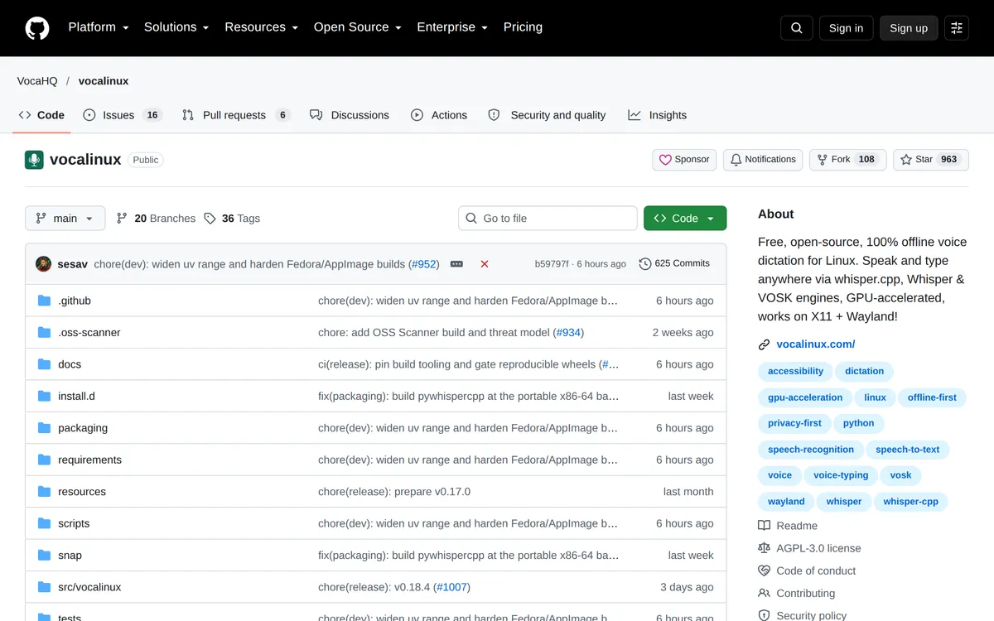
Task: Click the install.d folder icon
Action: click(x=44, y=396)
